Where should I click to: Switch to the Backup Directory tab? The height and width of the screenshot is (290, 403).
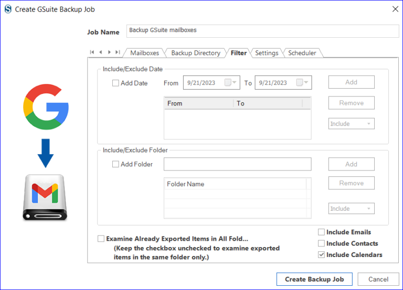tap(196, 53)
